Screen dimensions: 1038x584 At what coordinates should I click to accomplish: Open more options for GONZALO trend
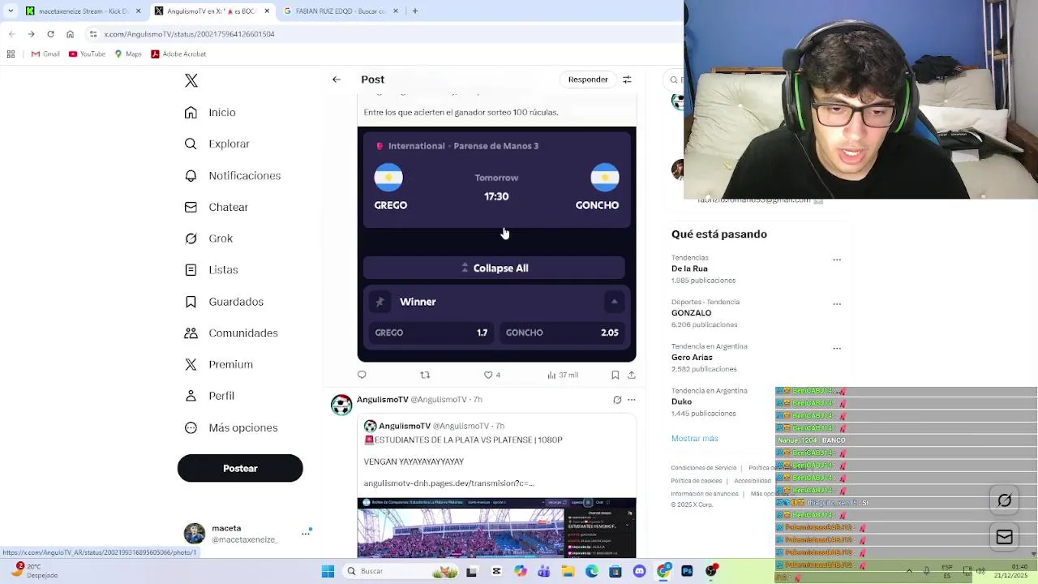[837, 304]
